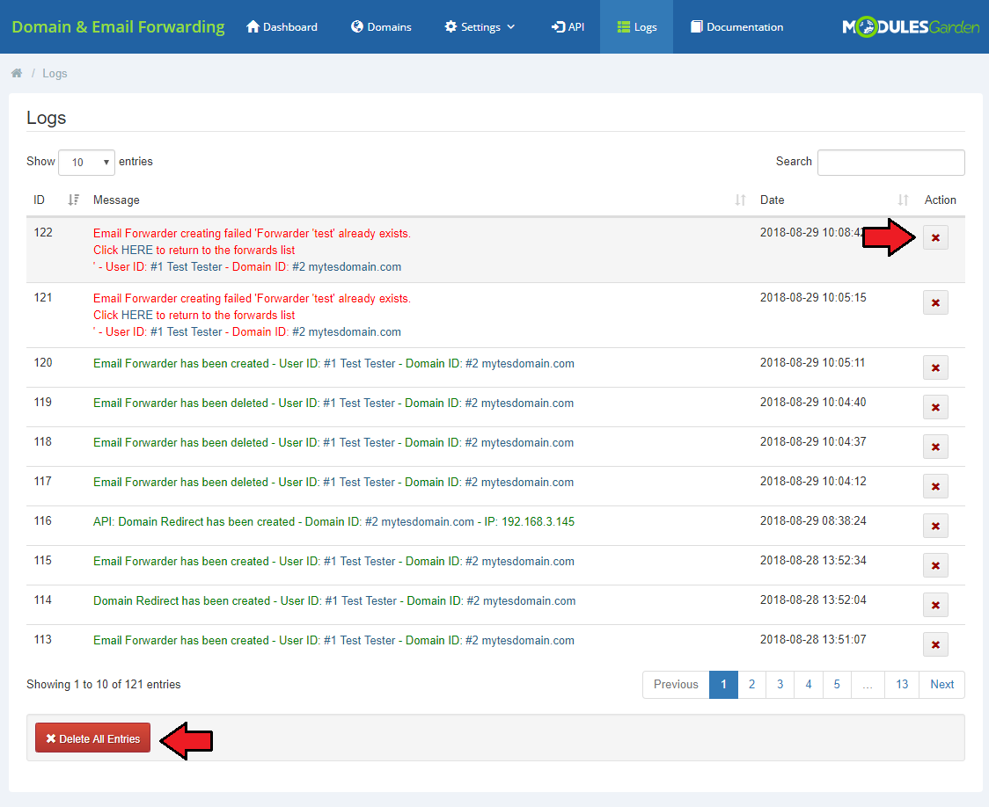Click date 2018-08-29 10:05:15

point(813,297)
